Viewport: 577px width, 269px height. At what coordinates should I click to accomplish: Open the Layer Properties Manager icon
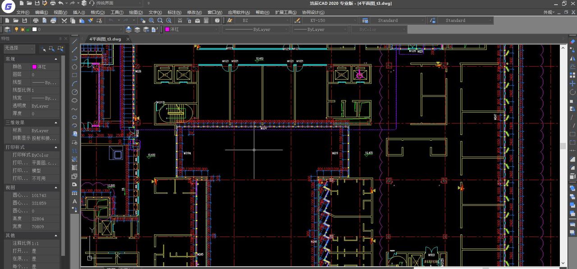point(7,29)
